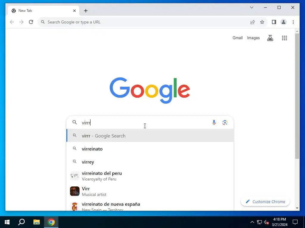Start voice search with the microphone
The image size is (305, 228).
[x=214, y=123]
